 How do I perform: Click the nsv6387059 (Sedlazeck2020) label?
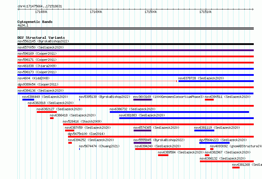click(88, 128)
